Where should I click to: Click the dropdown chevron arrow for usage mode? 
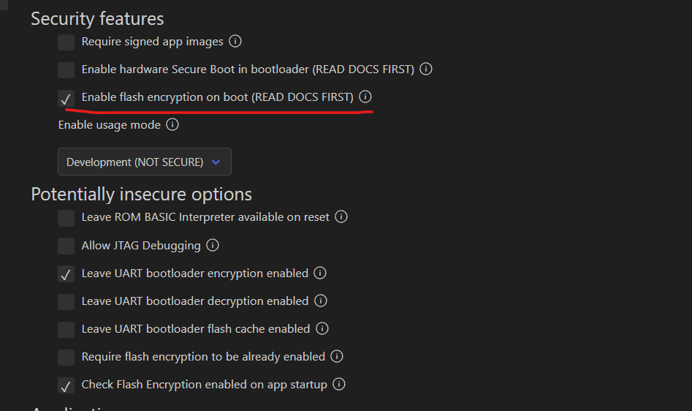(216, 162)
